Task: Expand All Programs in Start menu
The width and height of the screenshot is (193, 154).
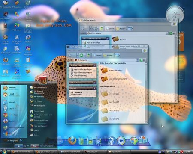Action: (15, 141)
